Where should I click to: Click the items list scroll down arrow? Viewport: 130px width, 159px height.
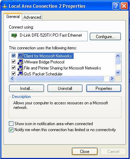pos(118,72)
